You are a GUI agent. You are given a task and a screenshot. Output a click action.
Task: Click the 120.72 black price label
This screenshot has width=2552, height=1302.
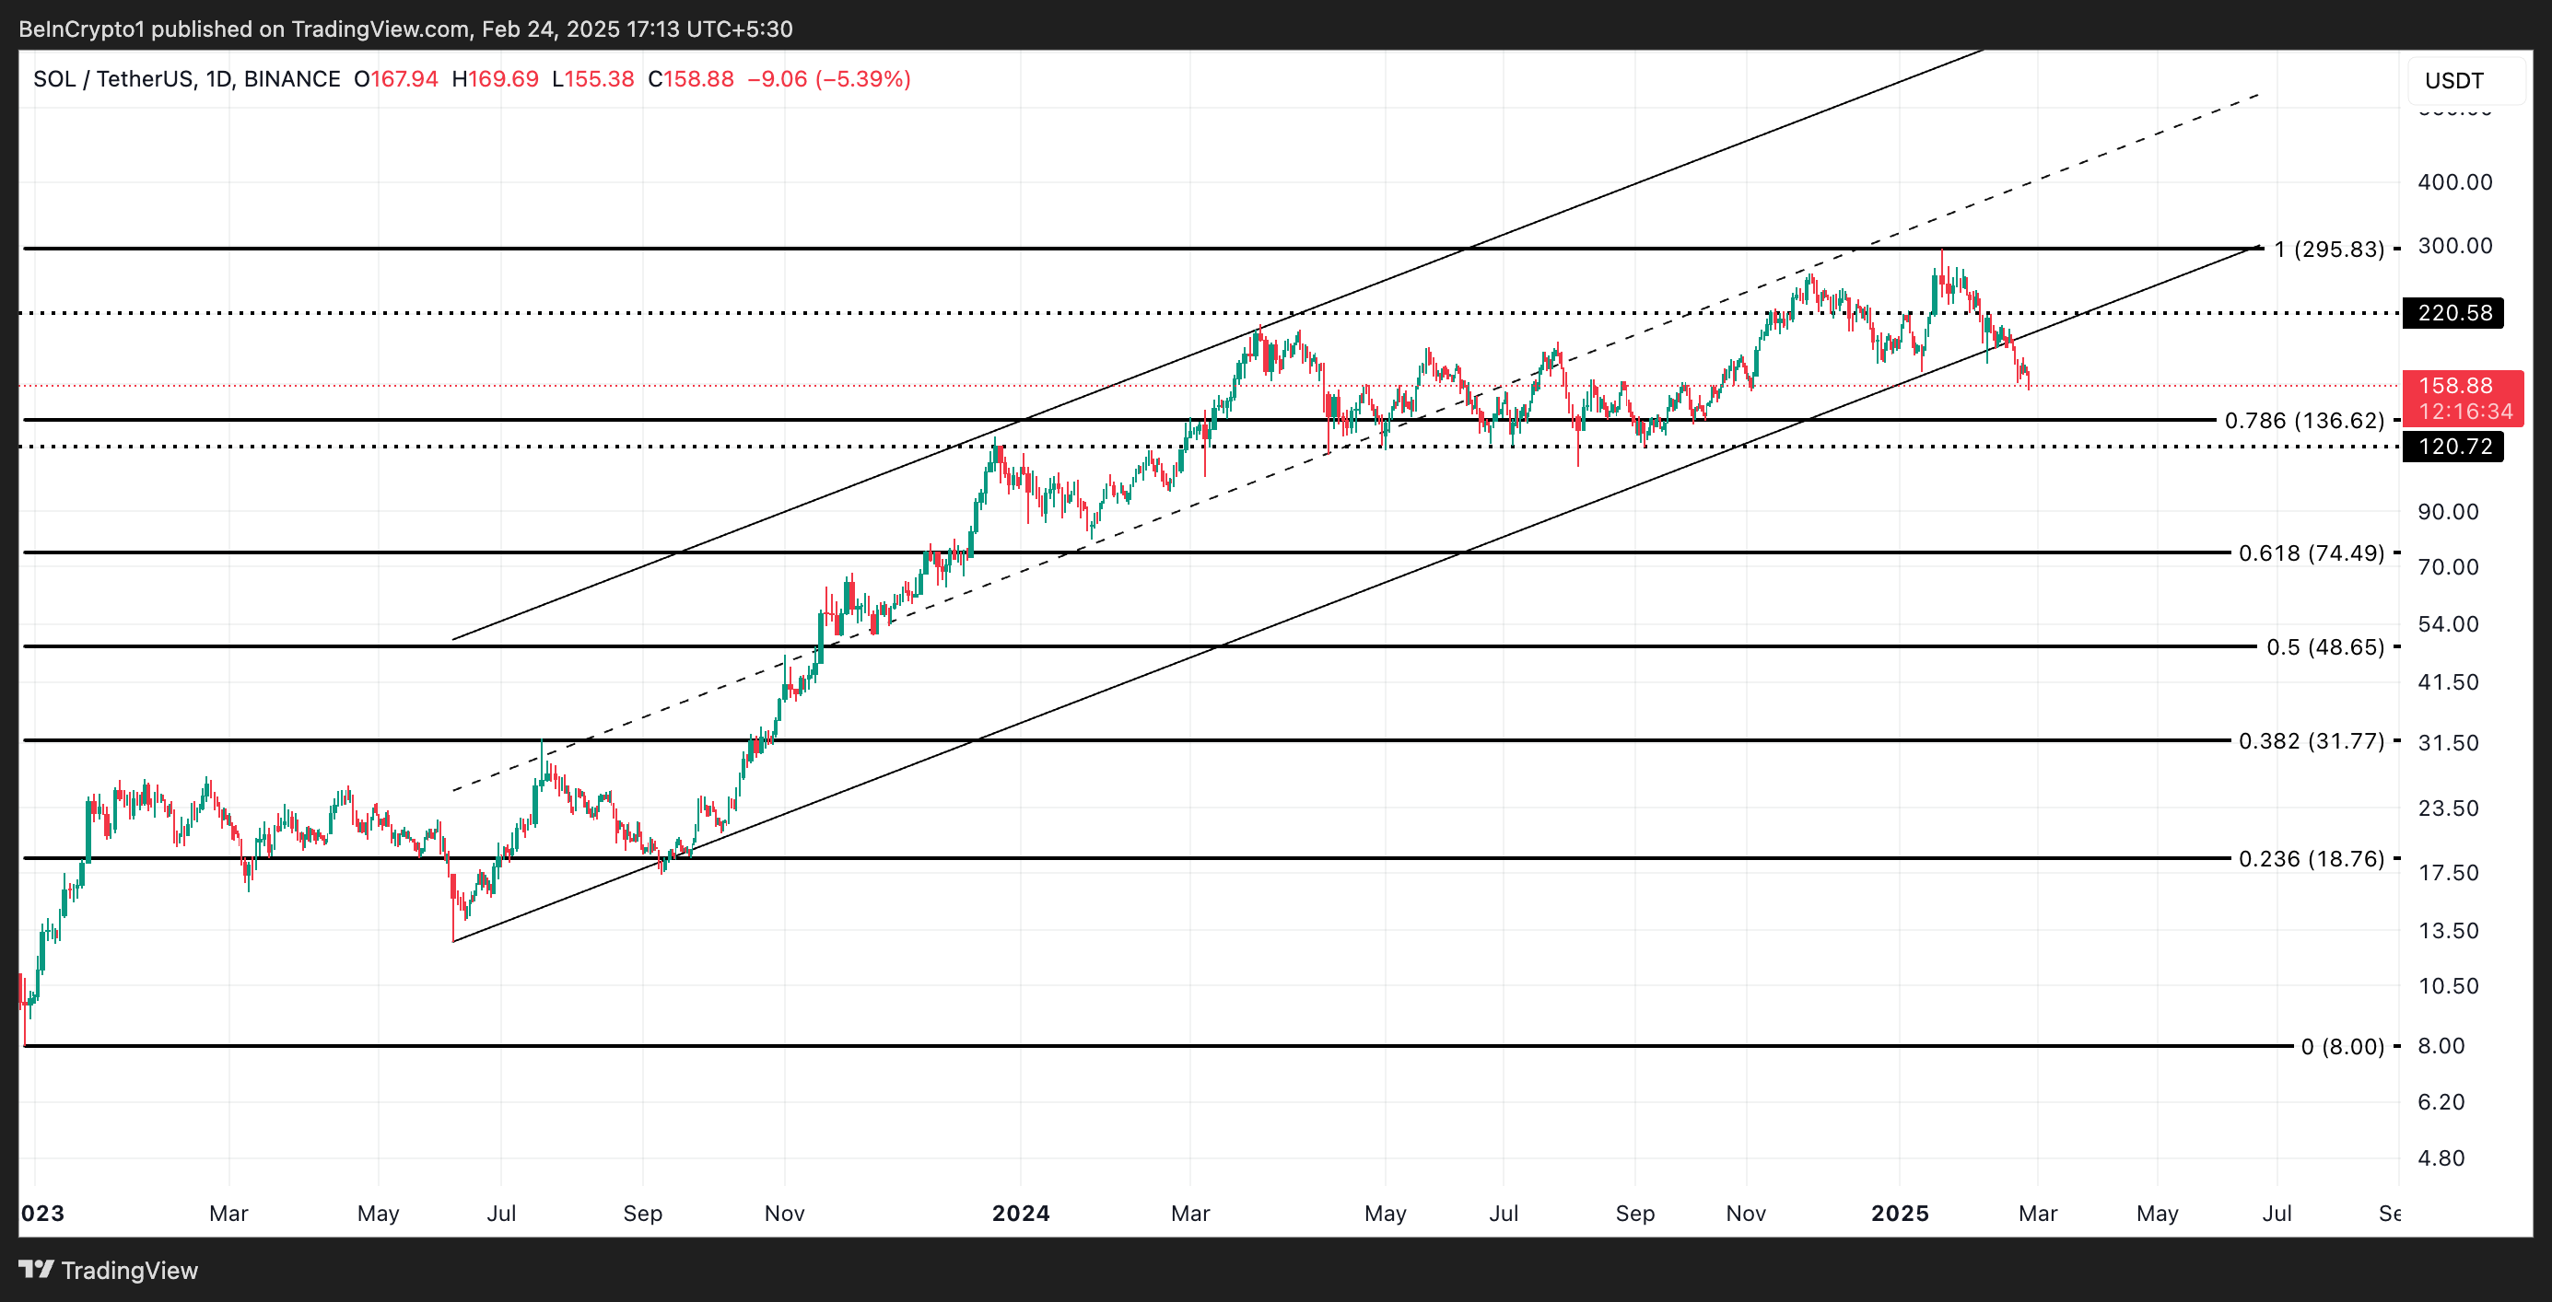2454,447
